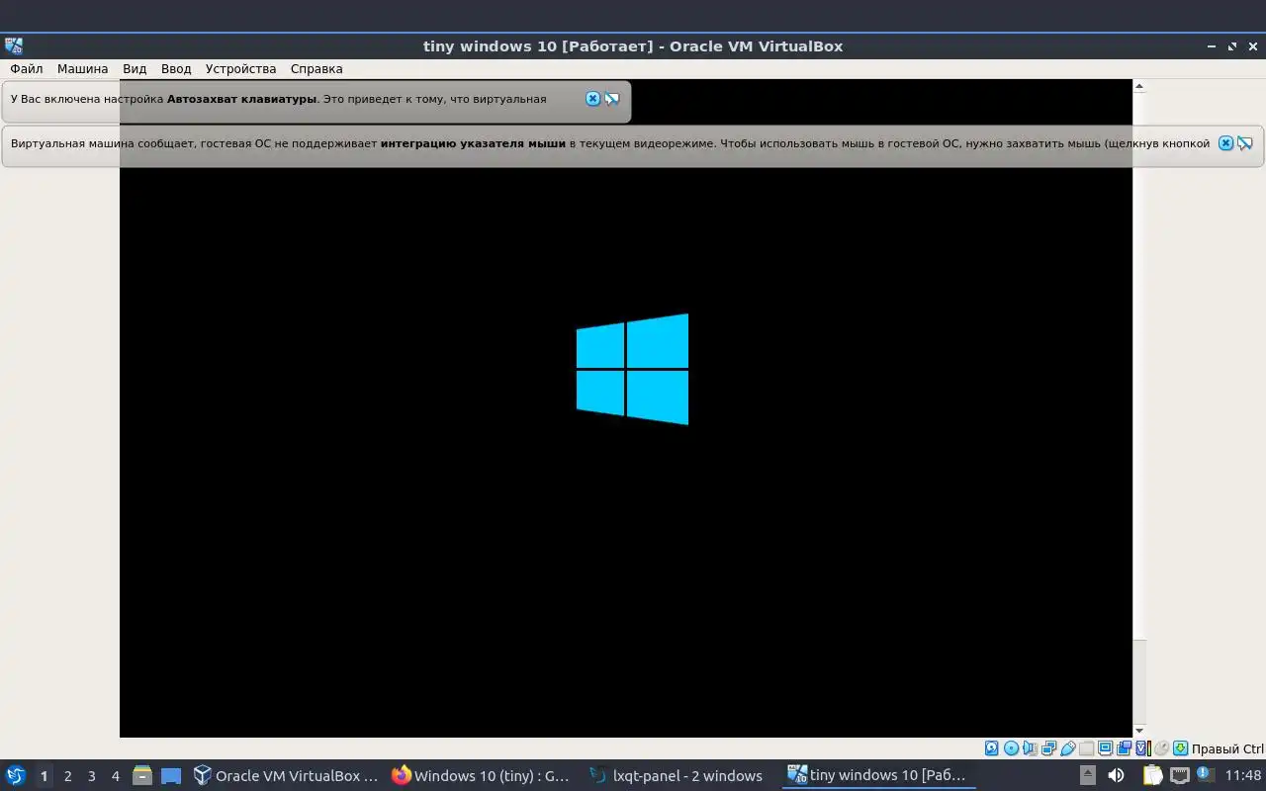Click the Windows logo in the guest screen

[x=632, y=369]
